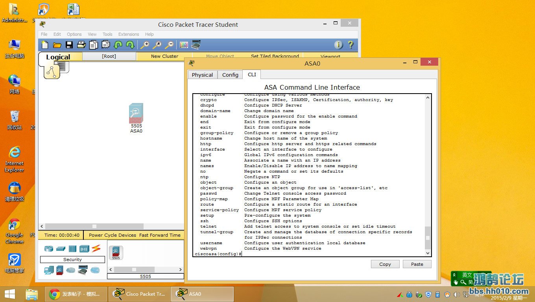The image size is (535, 302).
Task: Click the Logical workspace topology icon
Action: coord(52,71)
